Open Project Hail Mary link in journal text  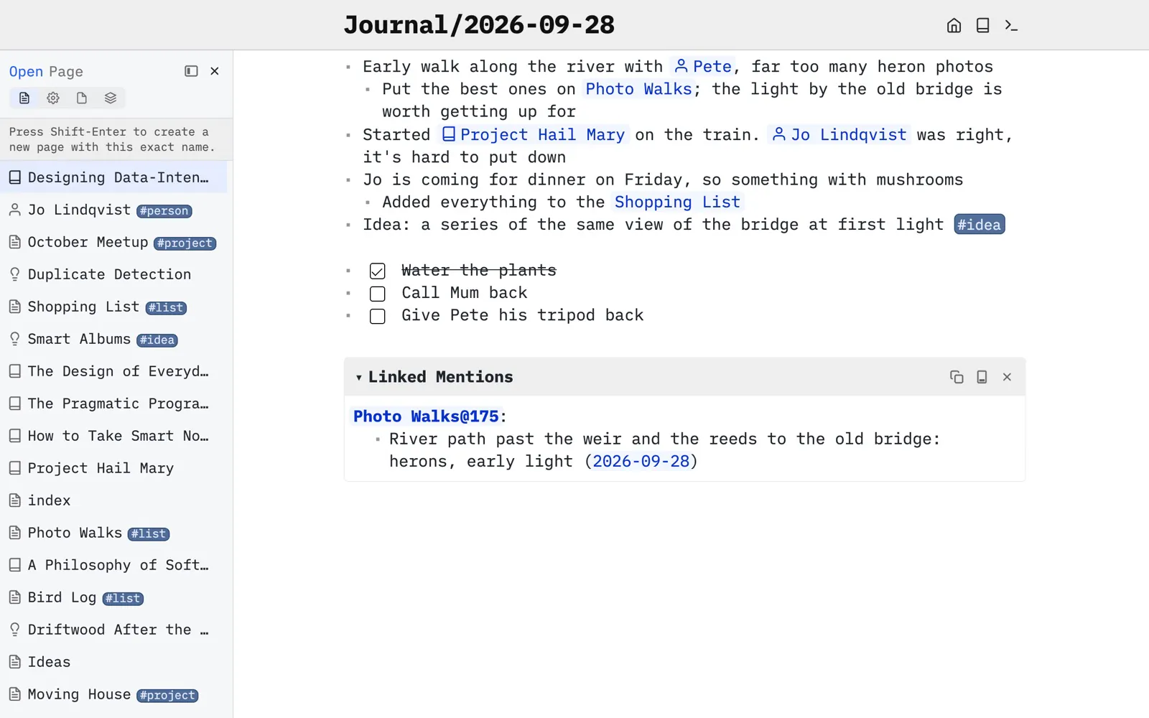point(533,134)
